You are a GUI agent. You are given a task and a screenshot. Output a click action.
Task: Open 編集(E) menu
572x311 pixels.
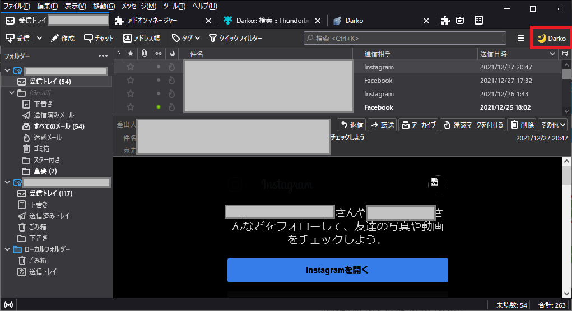(x=47, y=6)
